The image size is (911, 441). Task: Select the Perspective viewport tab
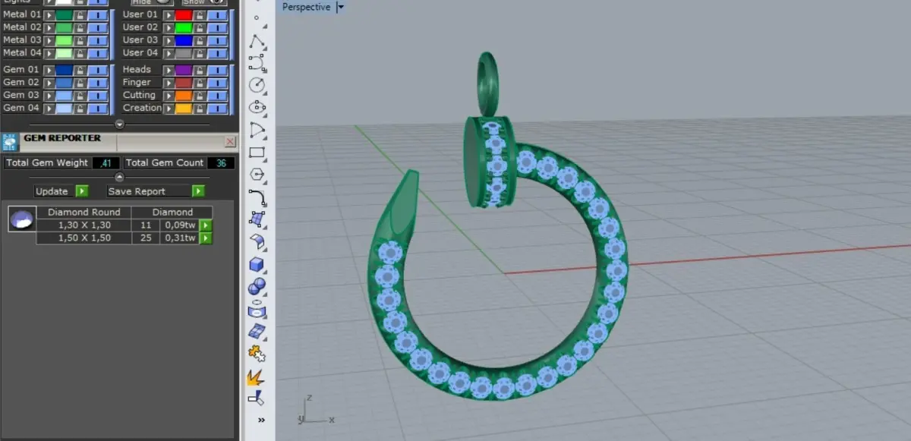(306, 7)
